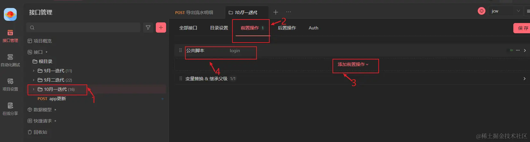530x142 pixels.
Task: Open the more options dots on 公共脚本 row
Action: (x=518, y=51)
